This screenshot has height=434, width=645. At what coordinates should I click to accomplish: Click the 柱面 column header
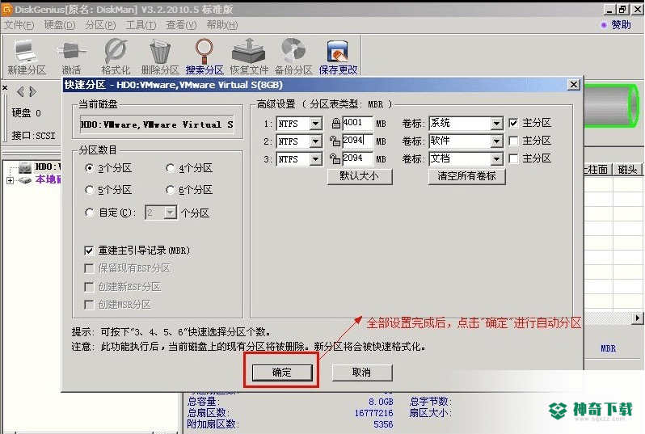click(597, 169)
